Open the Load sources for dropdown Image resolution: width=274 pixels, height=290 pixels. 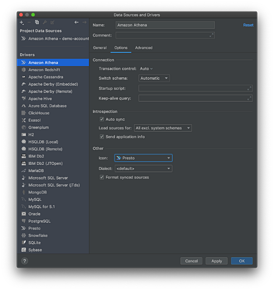click(x=163, y=128)
